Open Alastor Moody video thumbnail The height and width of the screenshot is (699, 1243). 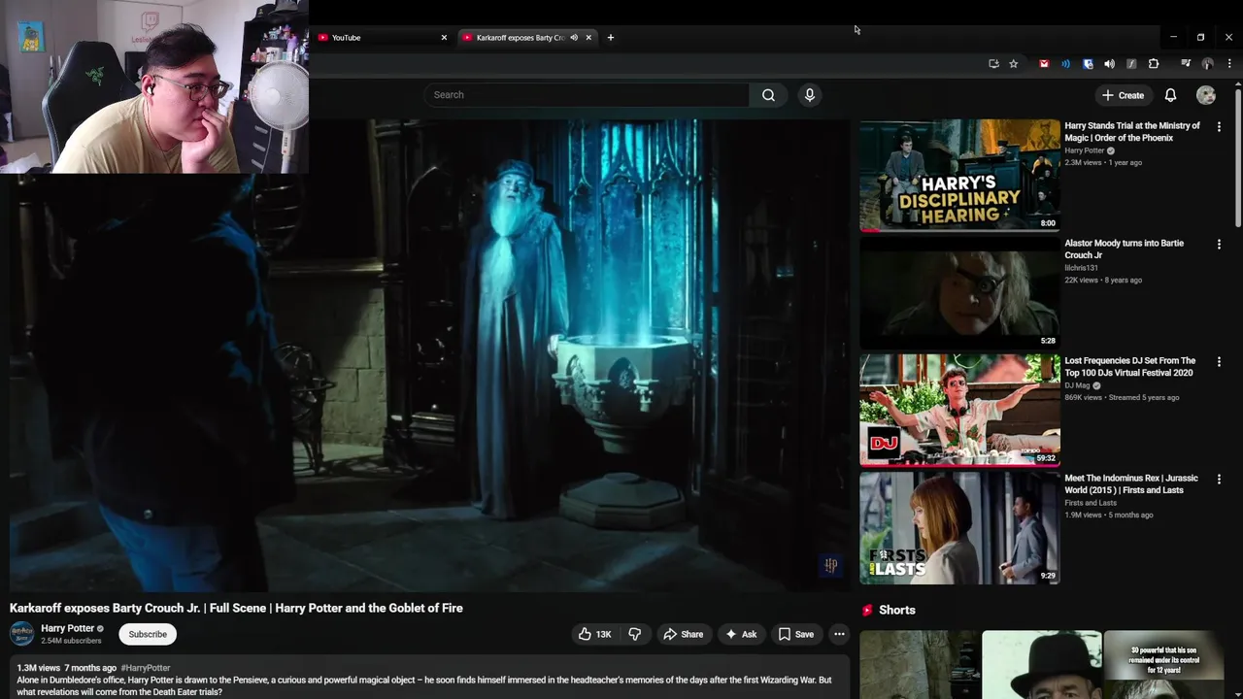959,293
